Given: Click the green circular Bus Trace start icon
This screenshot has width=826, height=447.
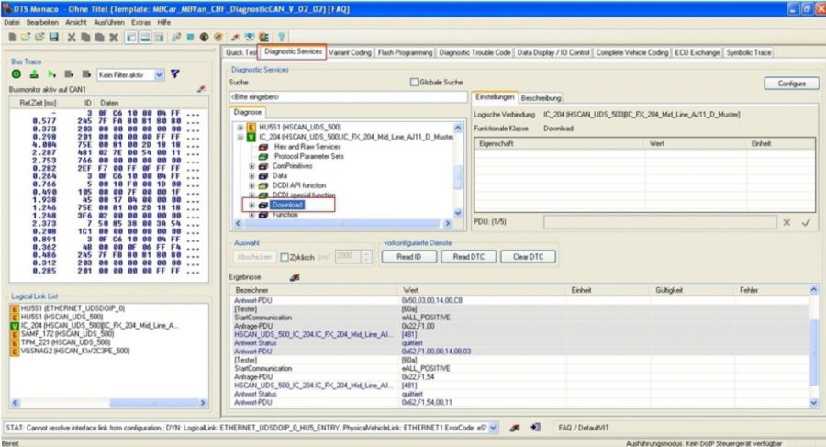Looking at the screenshot, I should pyautogui.click(x=17, y=74).
